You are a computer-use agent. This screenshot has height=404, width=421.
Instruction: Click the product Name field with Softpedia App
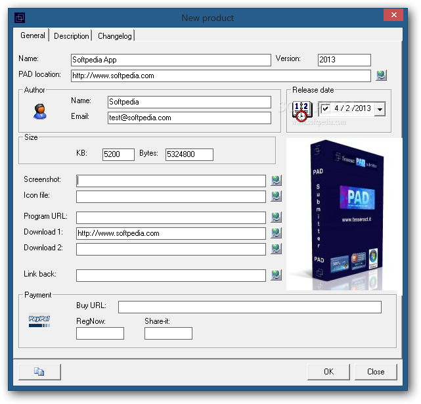(x=171, y=60)
